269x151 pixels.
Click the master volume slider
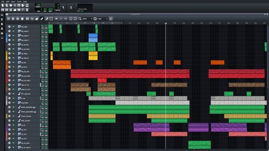[x=66, y=8]
